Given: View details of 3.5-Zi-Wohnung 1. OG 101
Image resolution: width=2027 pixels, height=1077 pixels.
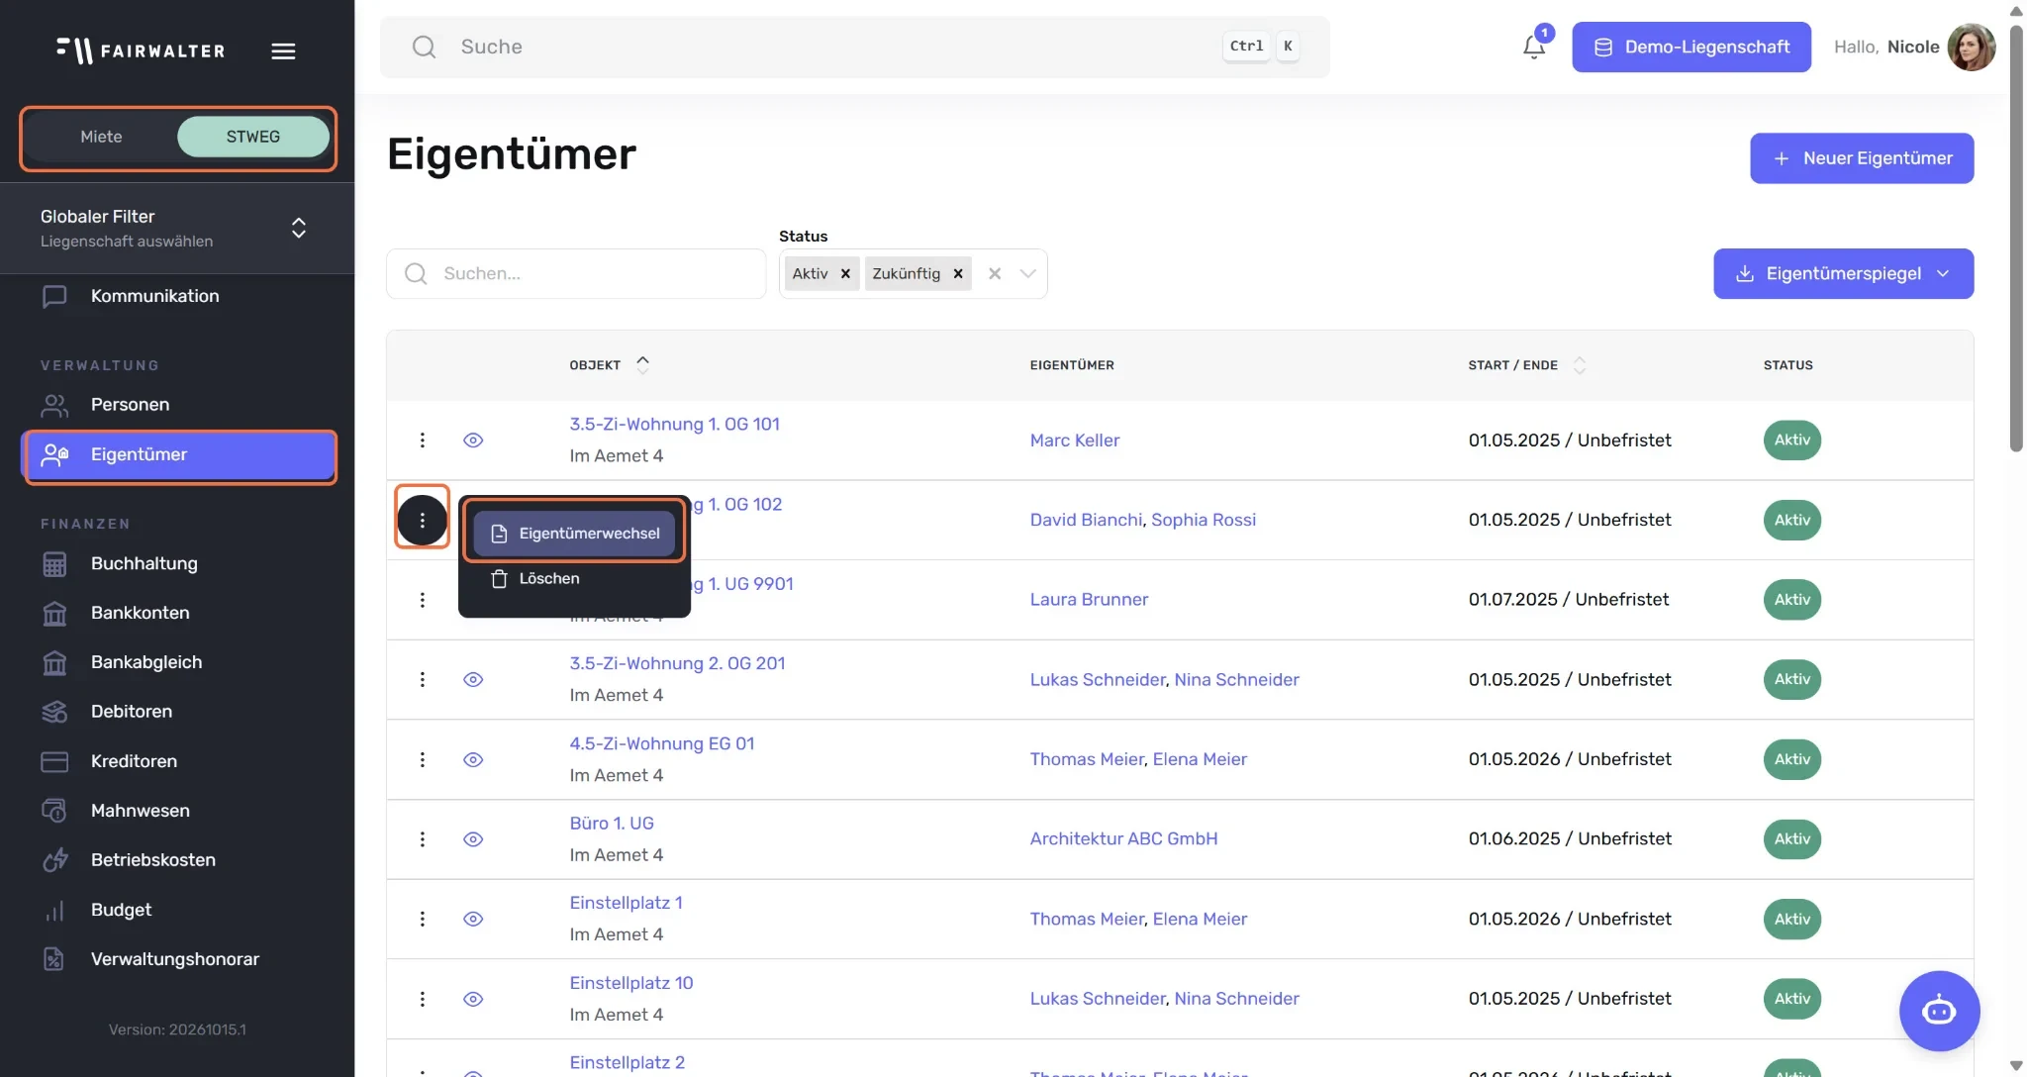Looking at the screenshot, I should [x=473, y=441].
